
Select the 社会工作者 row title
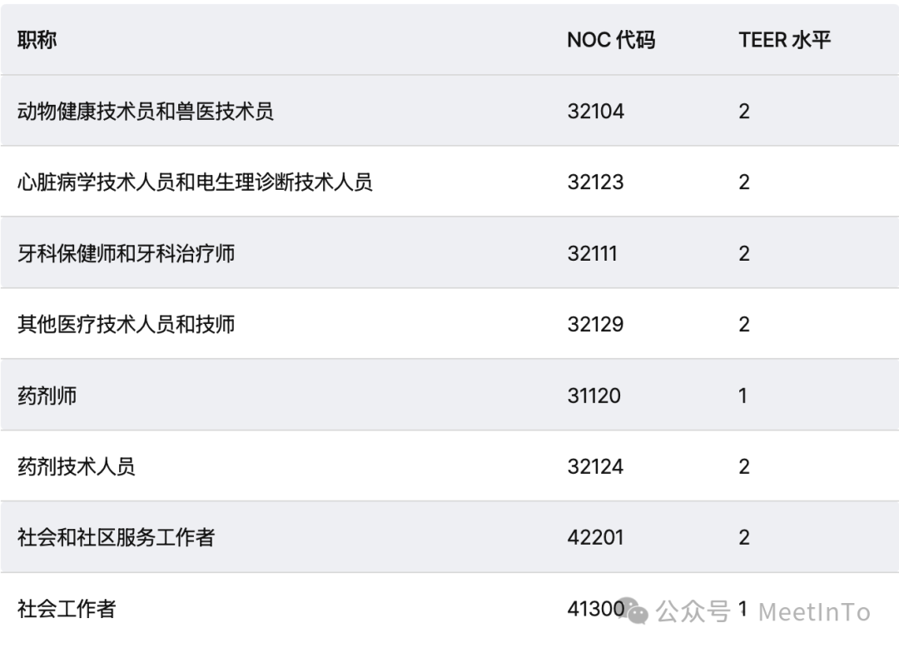tap(67, 608)
